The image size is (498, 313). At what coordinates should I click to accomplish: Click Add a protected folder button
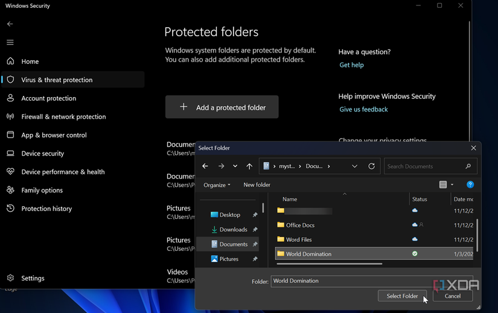222,107
